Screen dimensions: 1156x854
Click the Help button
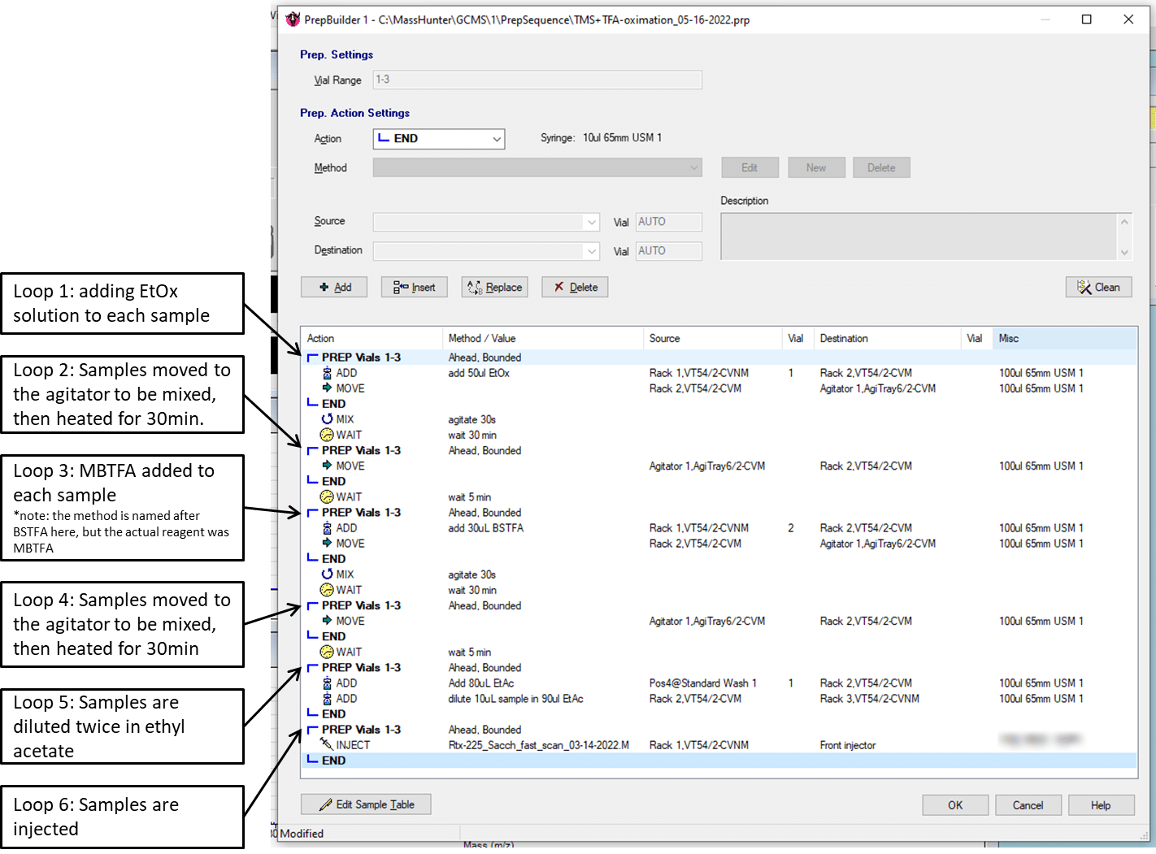tap(1101, 804)
